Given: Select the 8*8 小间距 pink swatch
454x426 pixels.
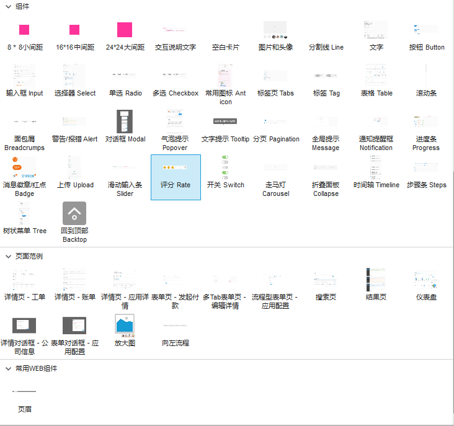Looking at the screenshot, I should (24, 30).
